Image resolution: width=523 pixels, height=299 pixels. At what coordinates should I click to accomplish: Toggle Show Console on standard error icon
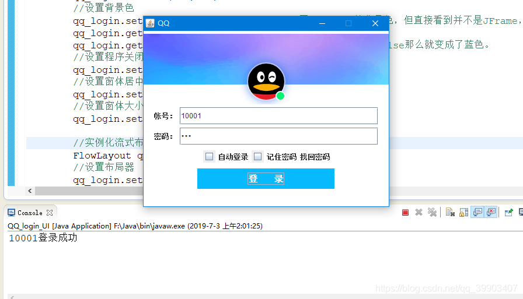coord(491,212)
